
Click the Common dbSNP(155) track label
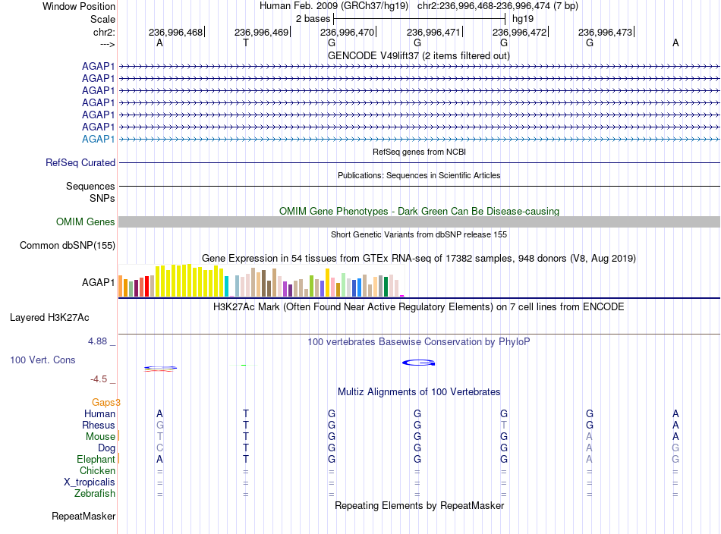click(67, 246)
